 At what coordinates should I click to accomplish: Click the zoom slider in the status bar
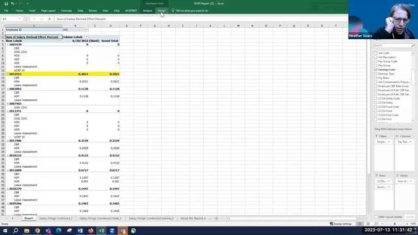[x=394, y=224]
